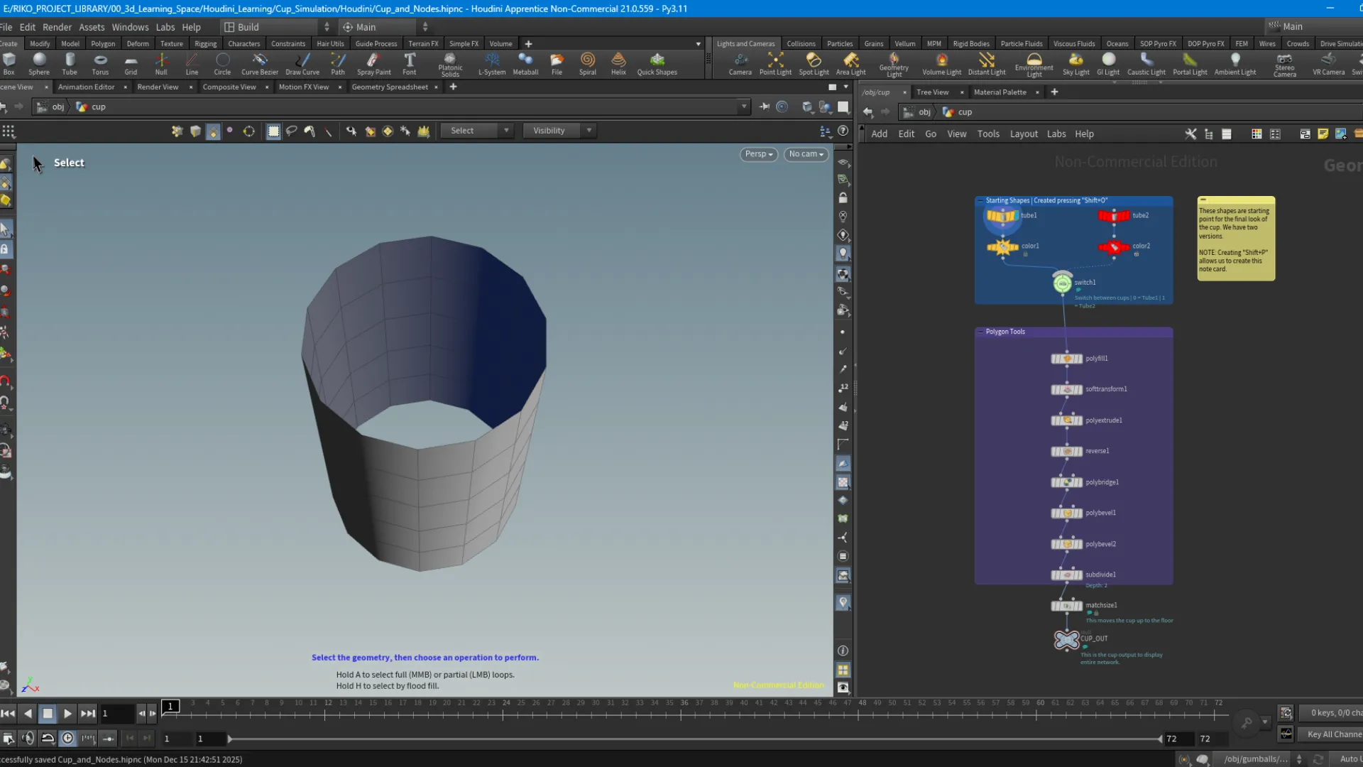Viewport: 1363px width, 767px height.
Task: Open the Visibility dropdown
Action: click(559, 131)
